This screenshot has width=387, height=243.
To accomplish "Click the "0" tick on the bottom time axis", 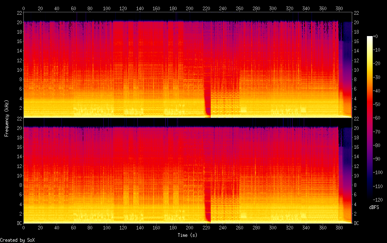I will [23, 227].
